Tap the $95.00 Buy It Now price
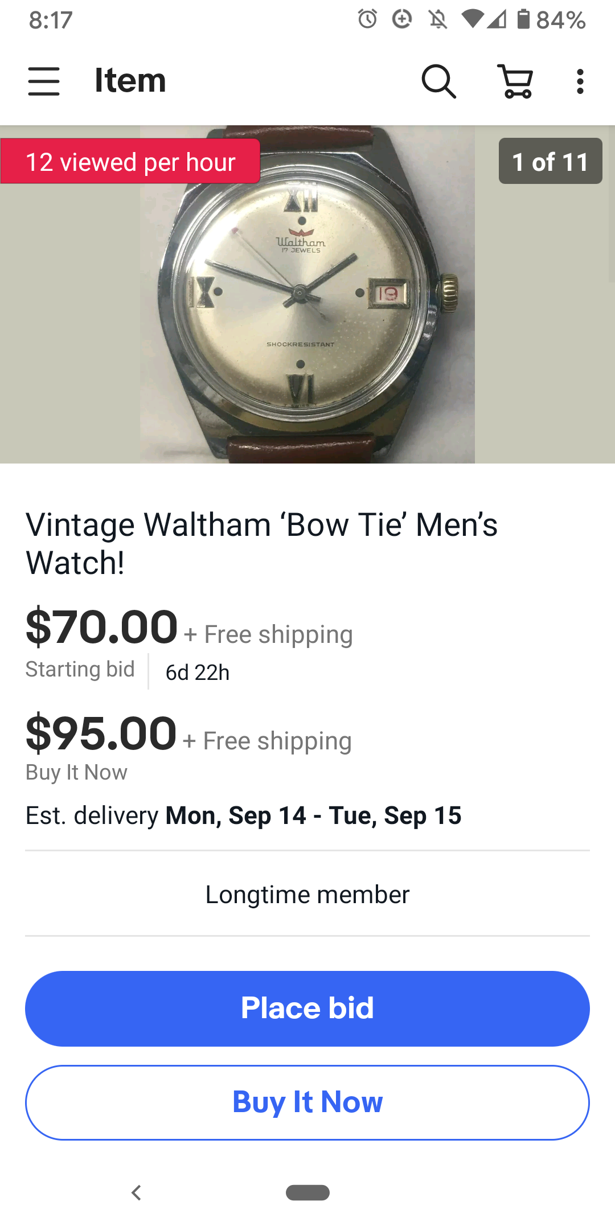The image size is (615, 1230). tap(101, 734)
